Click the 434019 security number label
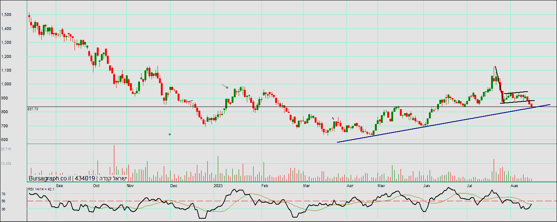Image resolution: width=557 pixels, height=222 pixels. point(85,179)
